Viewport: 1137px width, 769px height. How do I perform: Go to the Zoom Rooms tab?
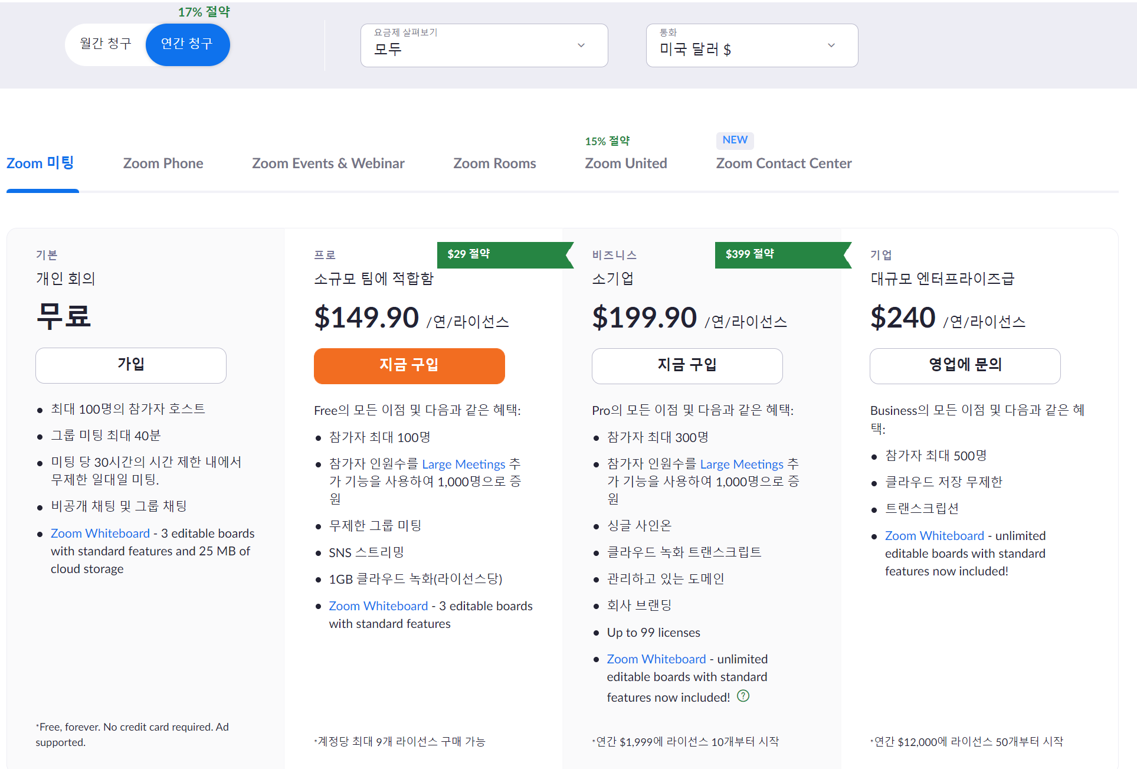point(494,163)
